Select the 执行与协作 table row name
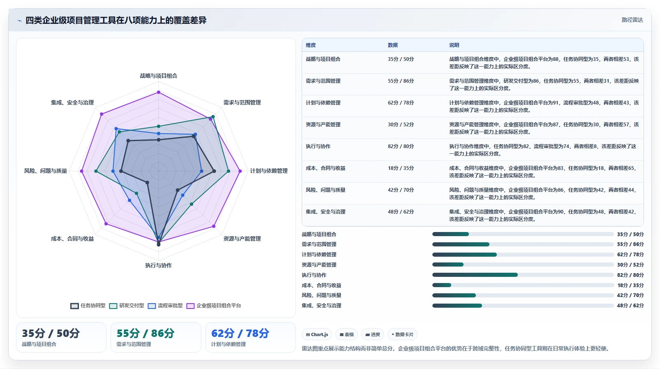660x369 pixels. (x=318, y=146)
